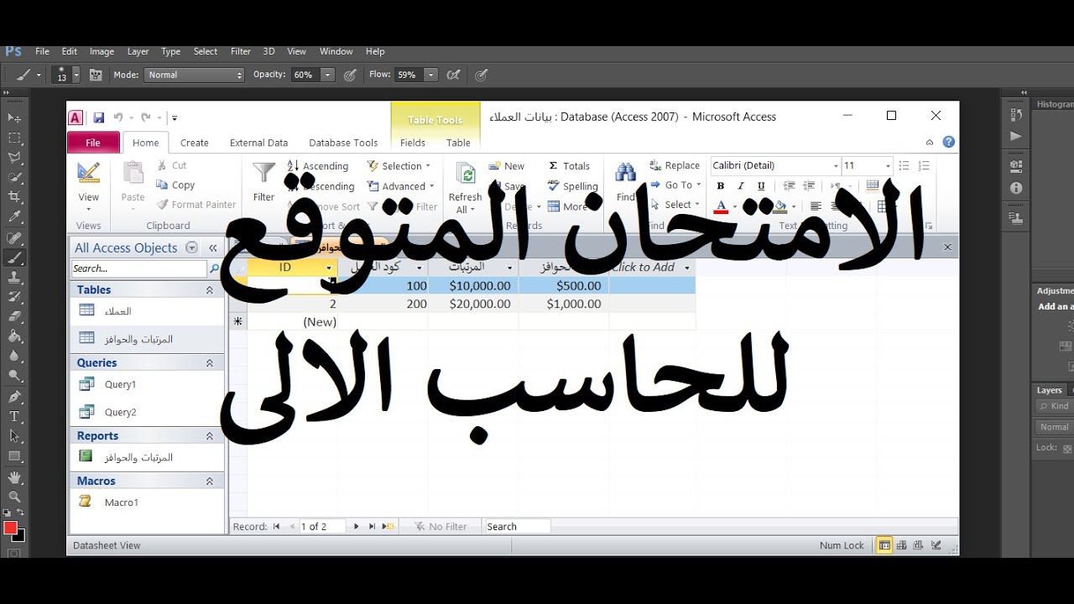Toggle Underline formatting in Access ribbon
This screenshot has width=1074, height=604.
pos(761,186)
